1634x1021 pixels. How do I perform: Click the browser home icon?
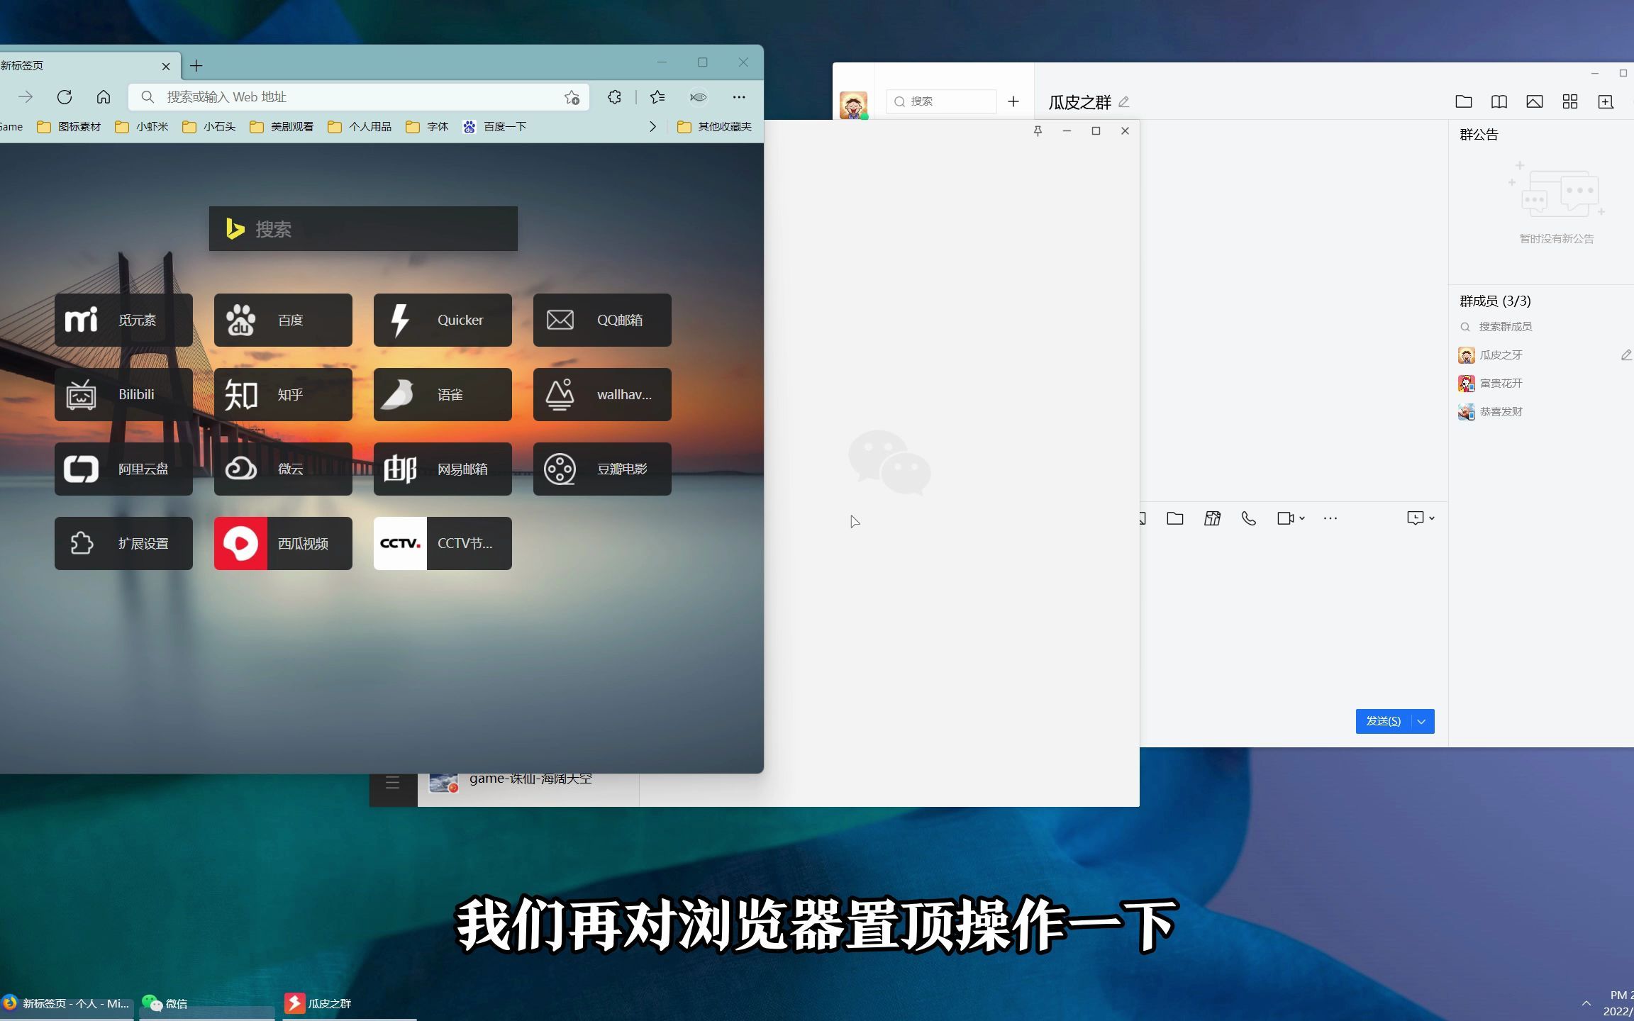(x=104, y=97)
